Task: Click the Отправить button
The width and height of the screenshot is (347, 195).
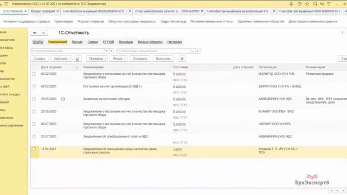Action: [140, 59]
